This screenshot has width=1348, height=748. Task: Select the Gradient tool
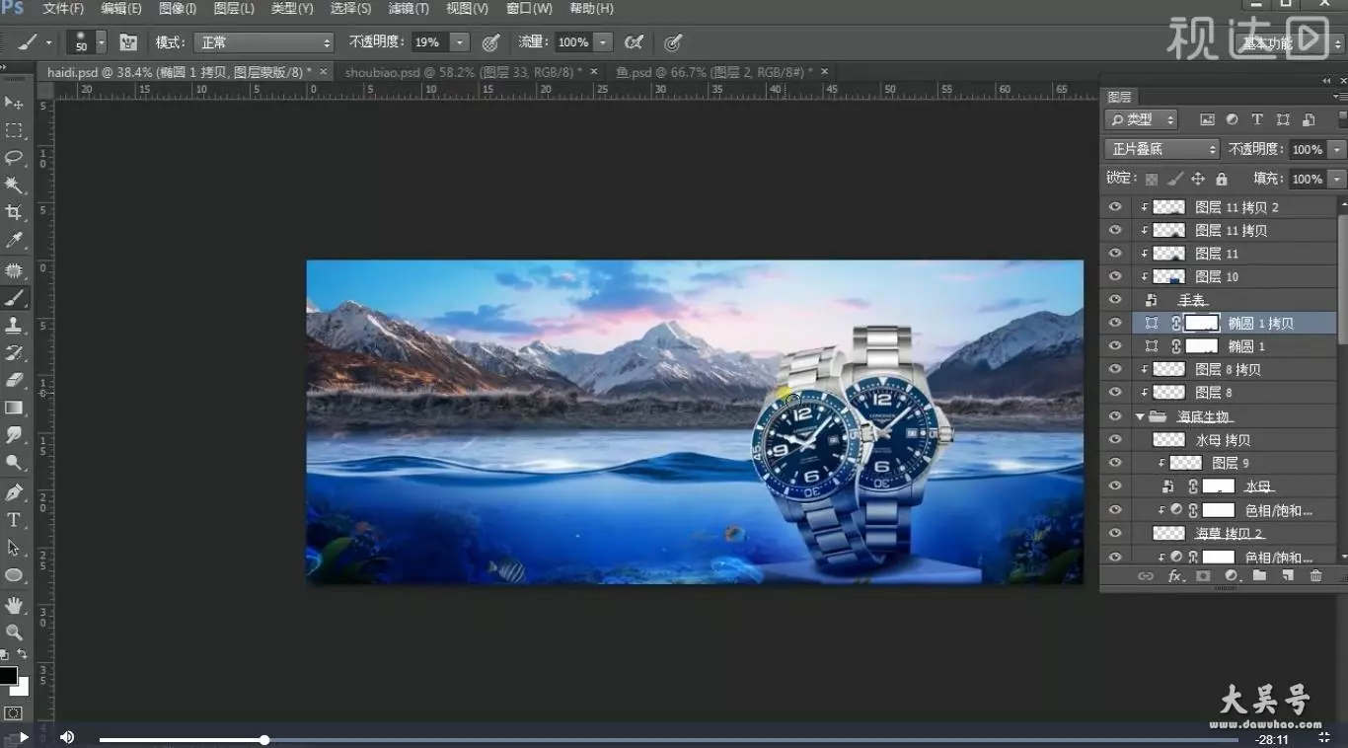click(14, 408)
